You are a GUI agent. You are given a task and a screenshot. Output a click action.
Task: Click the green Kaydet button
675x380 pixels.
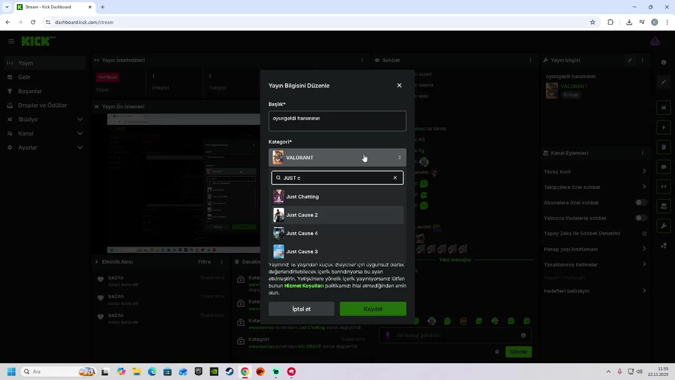click(373, 309)
